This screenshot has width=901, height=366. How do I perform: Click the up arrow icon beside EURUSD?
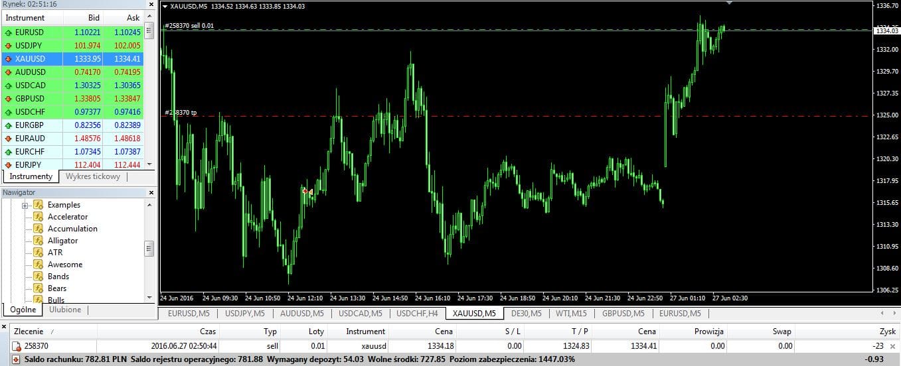[x=8, y=32]
